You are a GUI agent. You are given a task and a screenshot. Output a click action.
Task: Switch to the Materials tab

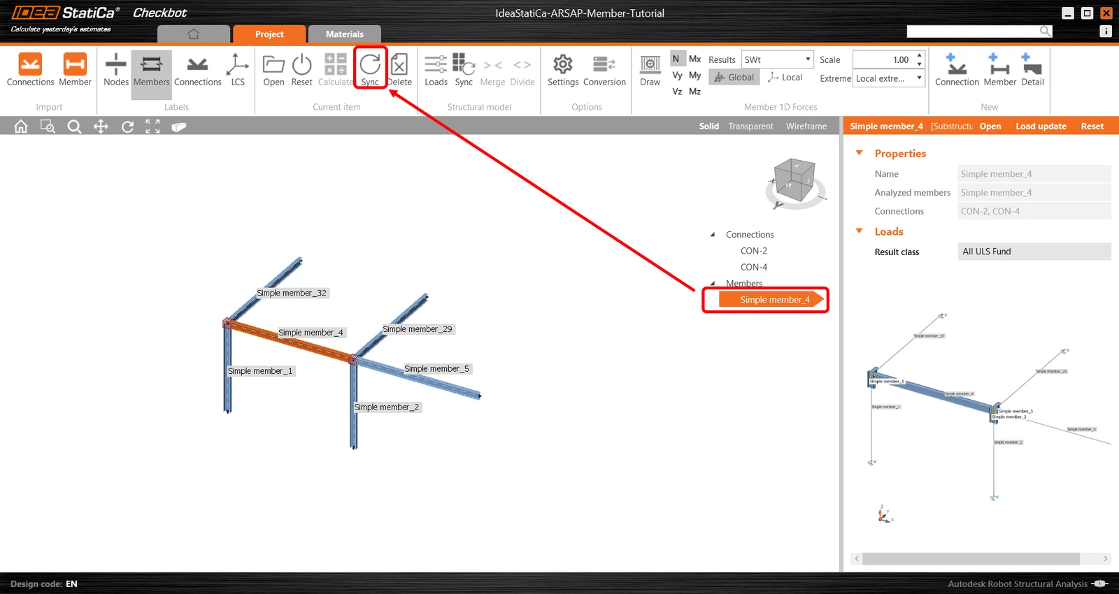point(345,34)
